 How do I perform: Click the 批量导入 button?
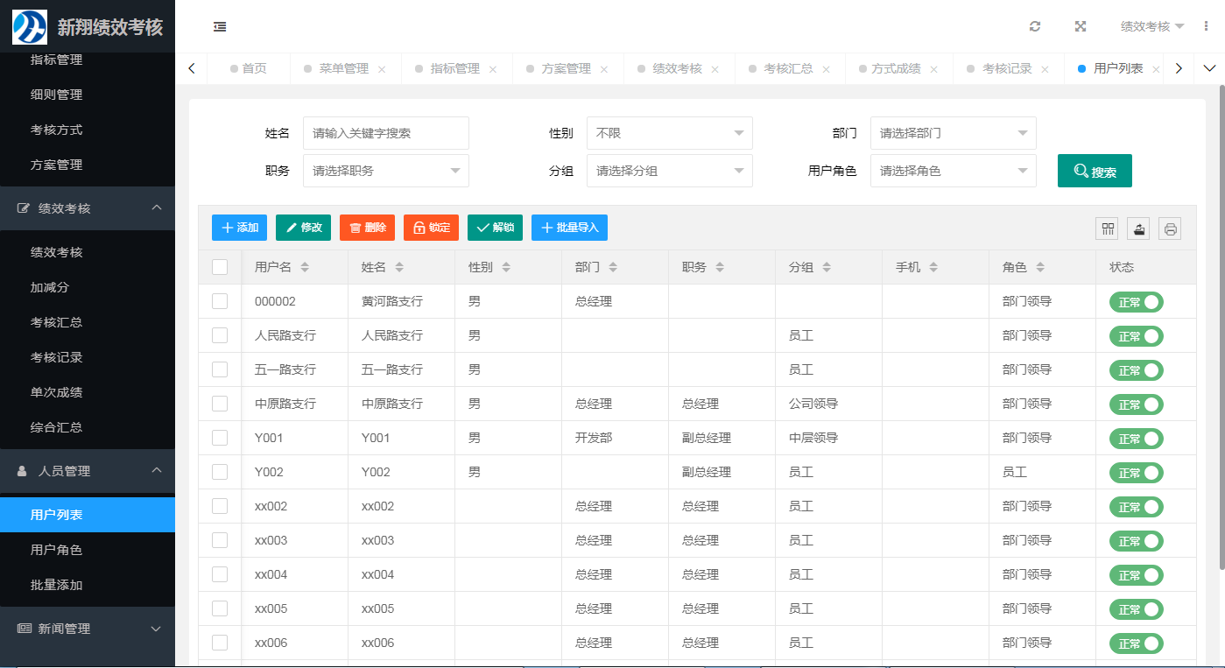tap(569, 228)
